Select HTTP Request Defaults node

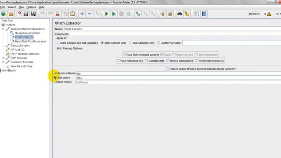tap(25, 54)
